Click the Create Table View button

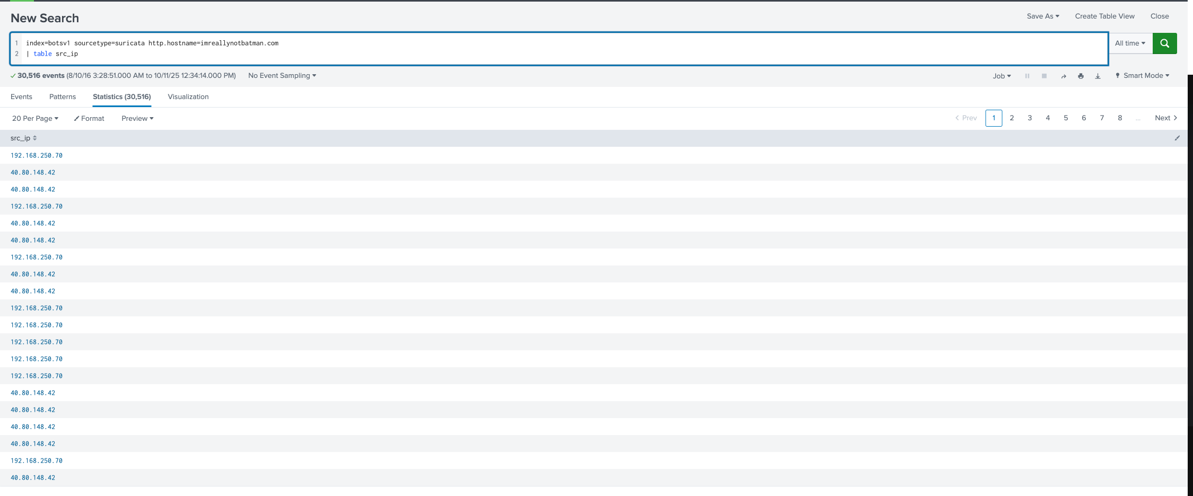(x=1104, y=16)
